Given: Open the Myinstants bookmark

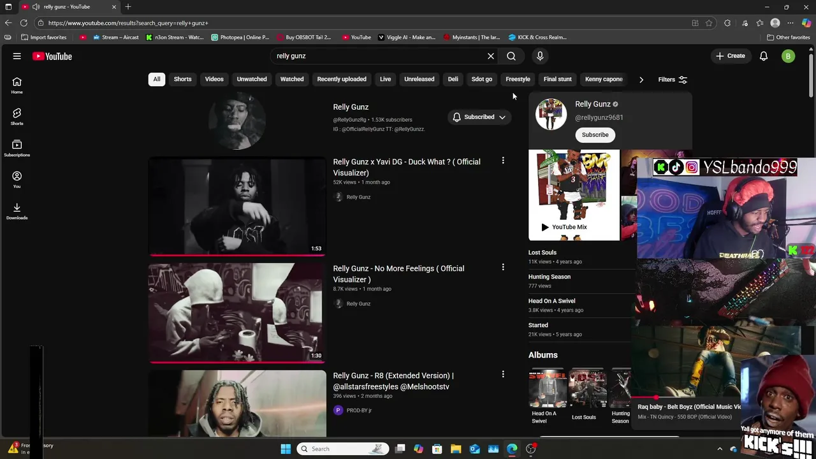Looking at the screenshot, I should (x=472, y=37).
